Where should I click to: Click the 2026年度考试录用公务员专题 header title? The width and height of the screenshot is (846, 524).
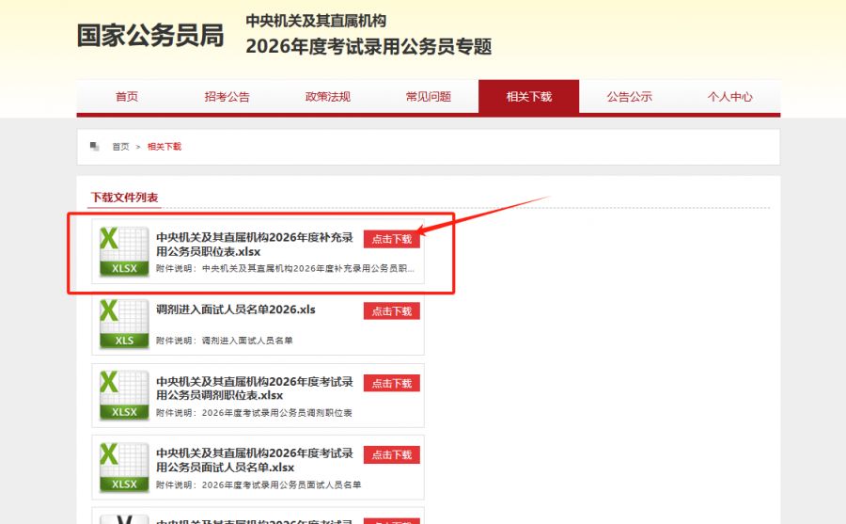[368, 46]
